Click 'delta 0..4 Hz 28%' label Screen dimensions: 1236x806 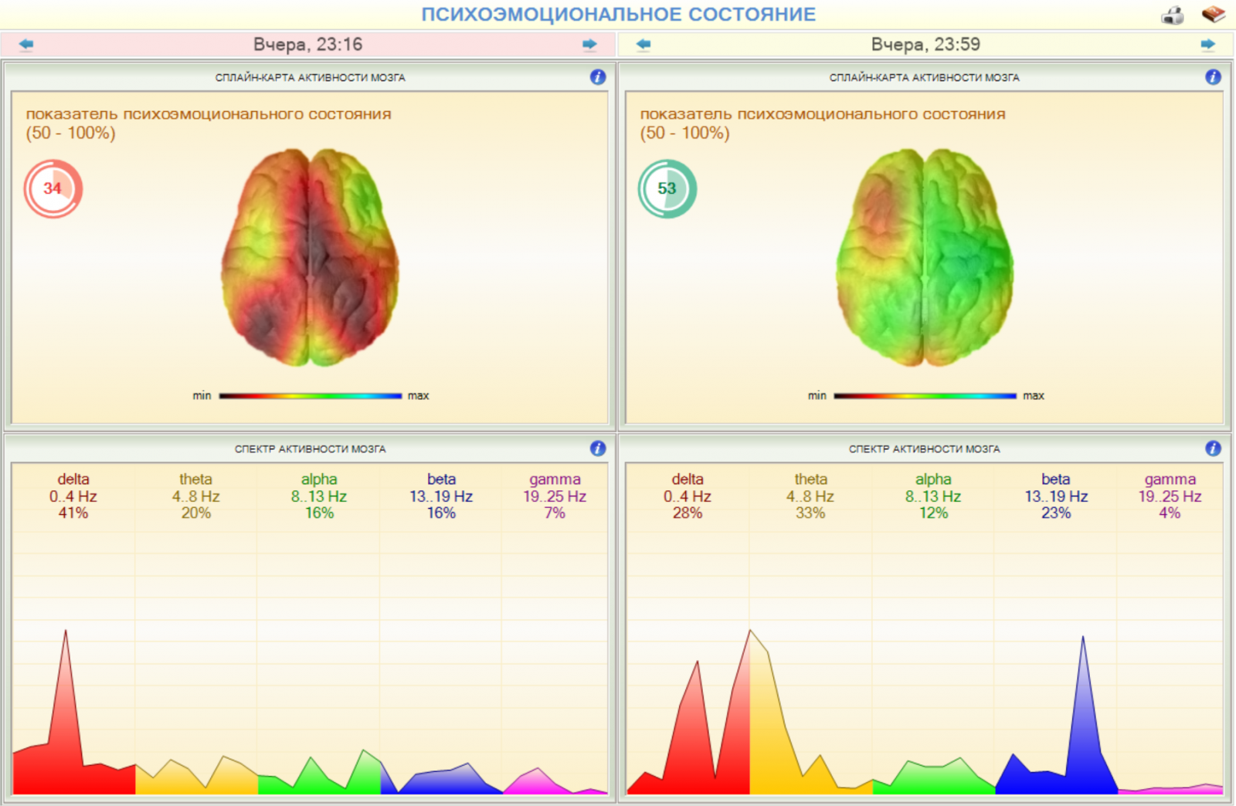688,496
